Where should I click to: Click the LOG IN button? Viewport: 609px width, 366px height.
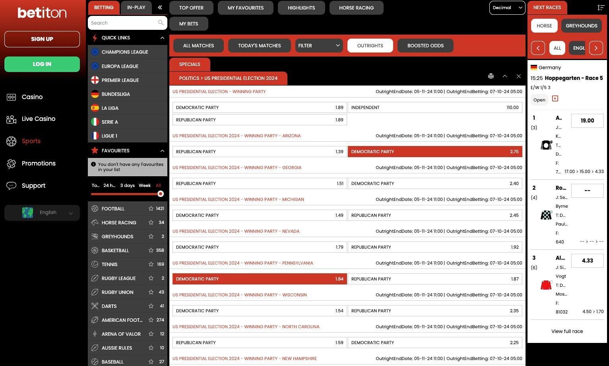[x=42, y=64]
